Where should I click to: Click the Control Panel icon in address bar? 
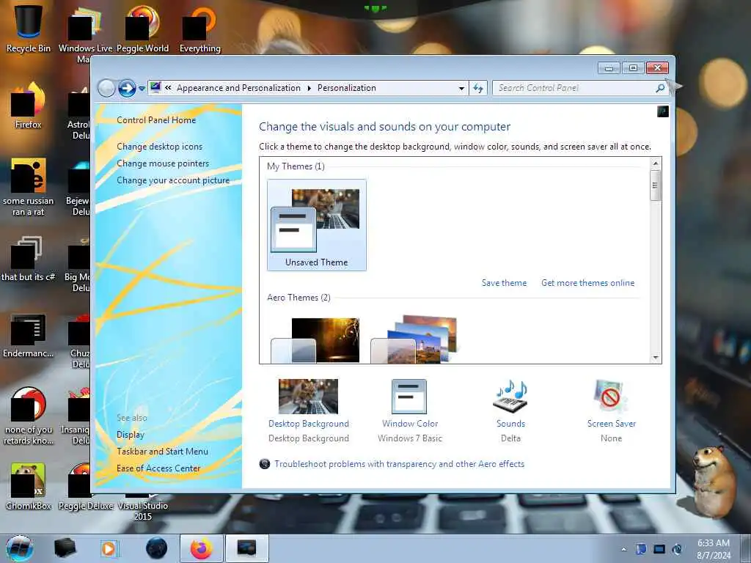(x=155, y=88)
